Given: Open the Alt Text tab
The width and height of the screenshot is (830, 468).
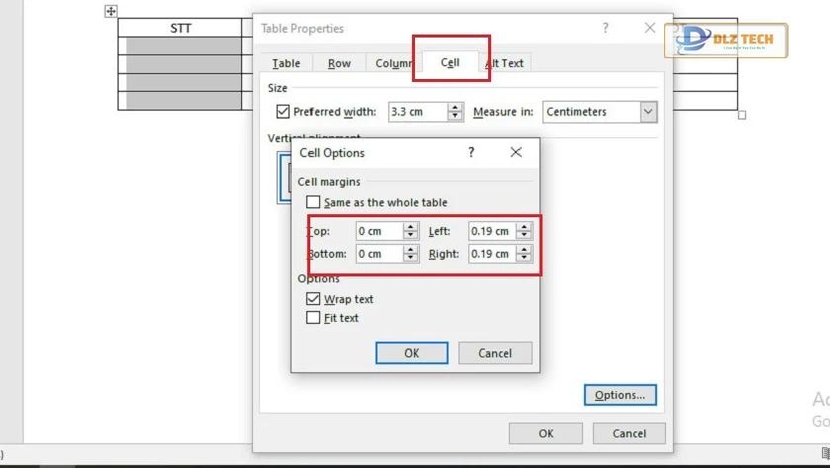Looking at the screenshot, I should (x=505, y=63).
